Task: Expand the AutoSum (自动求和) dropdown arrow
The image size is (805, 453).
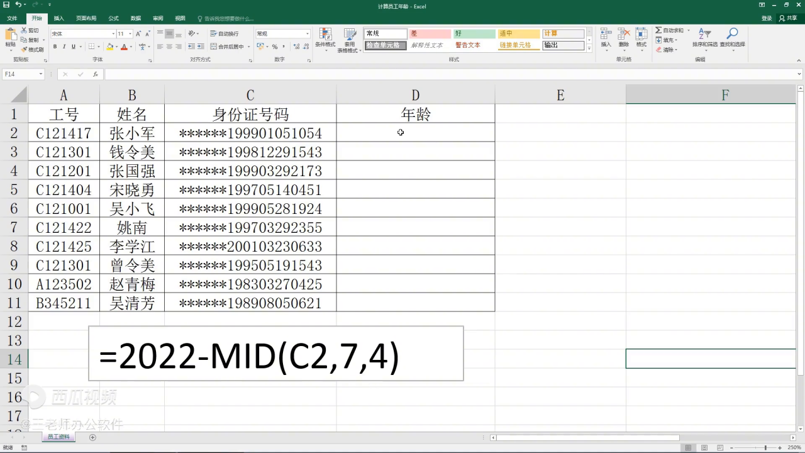Action: tap(688, 30)
